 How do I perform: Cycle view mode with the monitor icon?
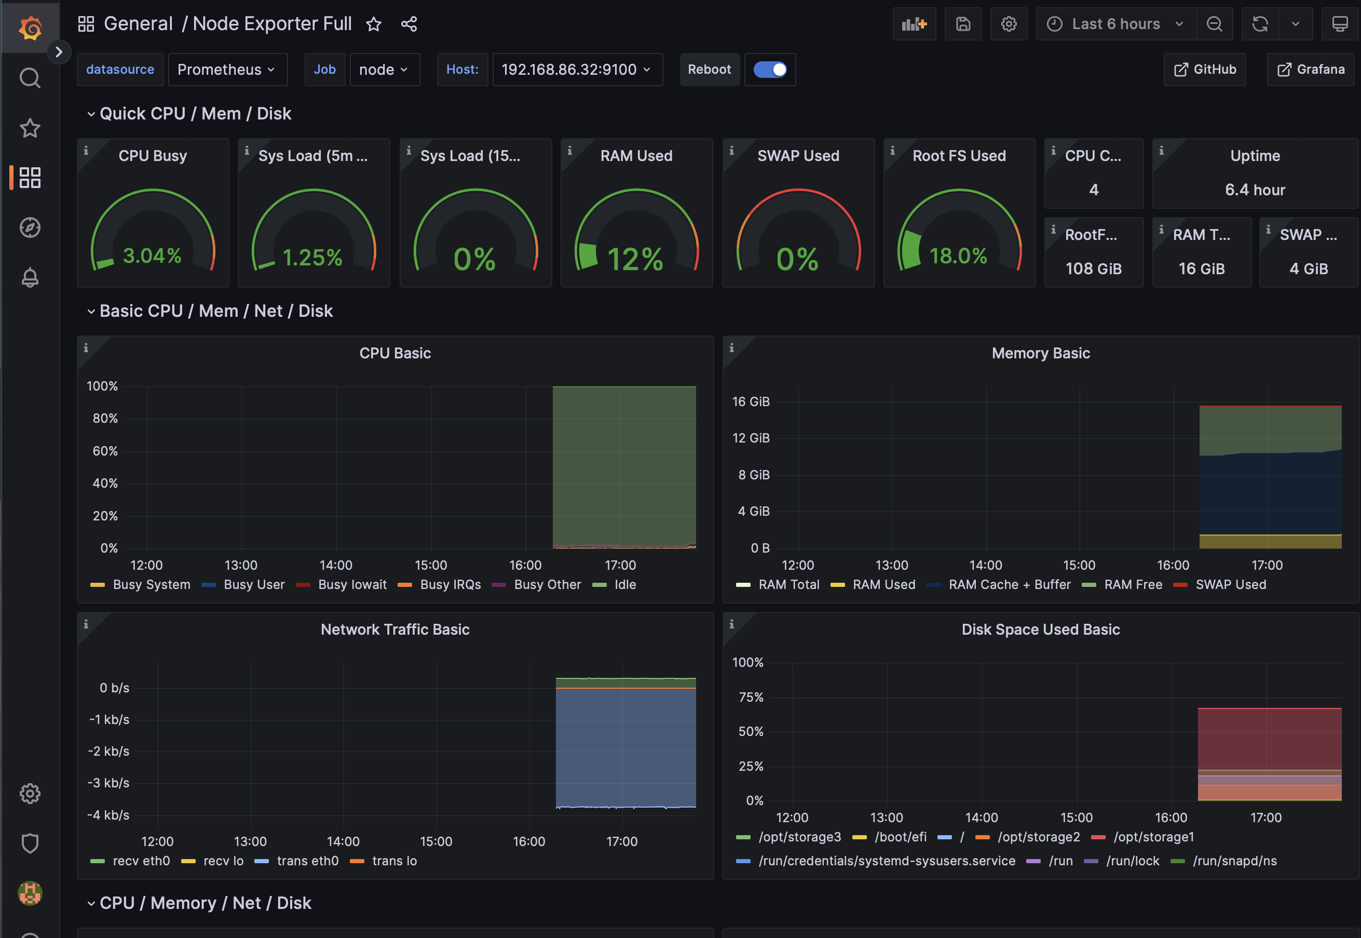point(1340,24)
